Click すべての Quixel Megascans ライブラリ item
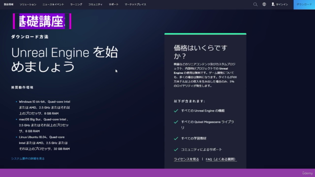 point(208,124)
